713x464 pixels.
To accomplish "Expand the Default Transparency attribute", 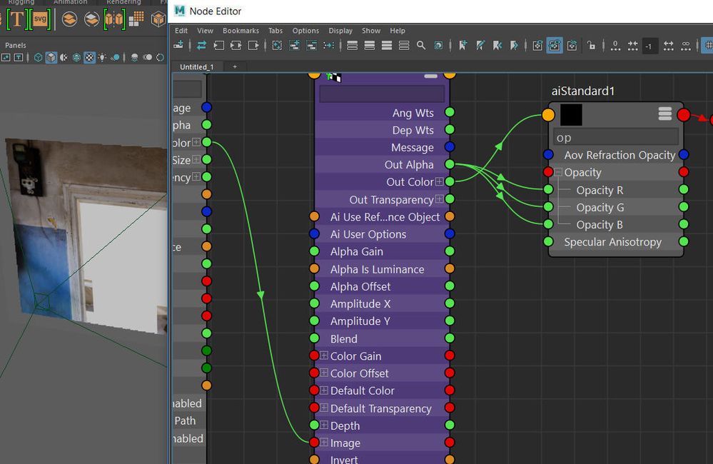I will pyautogui.click(x=324, y=408).
